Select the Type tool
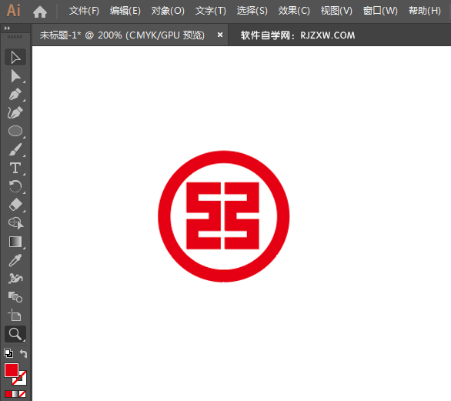Viewport: 451px width, 401px height. [15, 168]
